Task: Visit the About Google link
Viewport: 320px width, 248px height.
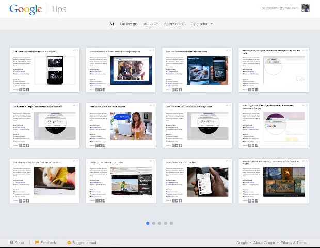Action: [x=264, y=243]
